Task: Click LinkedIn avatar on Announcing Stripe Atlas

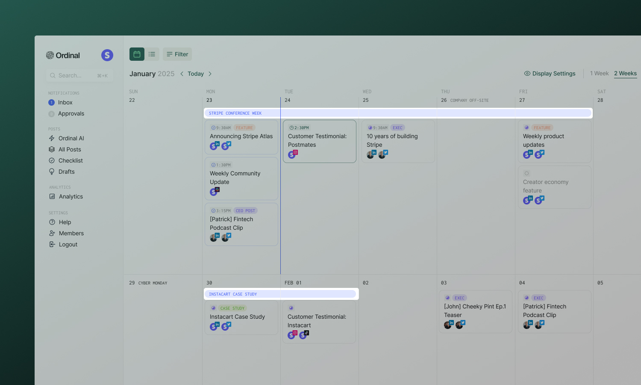Action: click(x=214, y=145)
